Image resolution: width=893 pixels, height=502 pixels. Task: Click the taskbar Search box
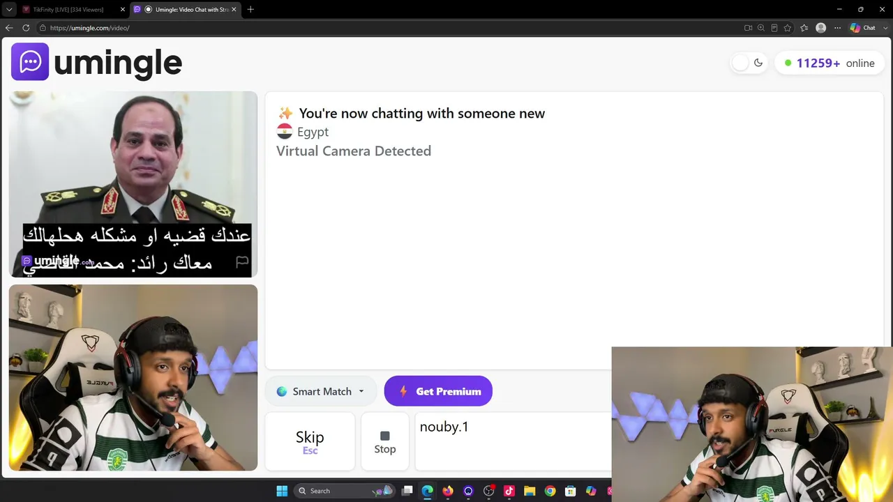[x=345, y=491]
